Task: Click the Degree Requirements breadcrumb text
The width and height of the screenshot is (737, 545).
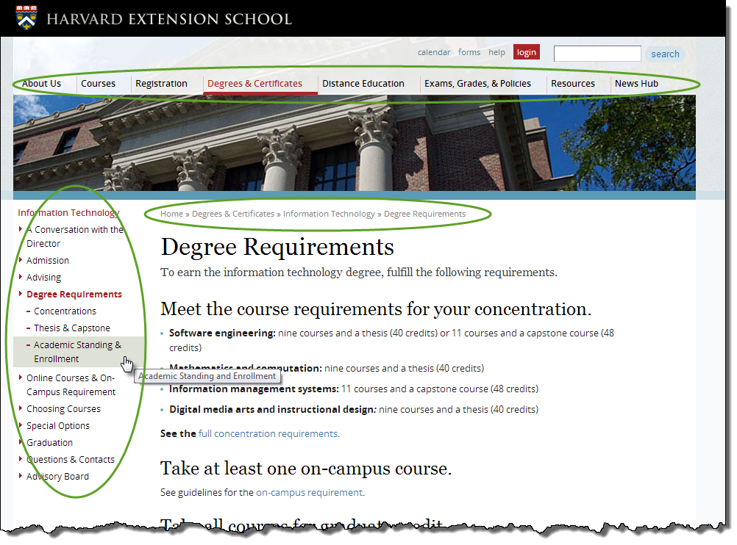Action: pyautogui.click(x=425, y=214)
